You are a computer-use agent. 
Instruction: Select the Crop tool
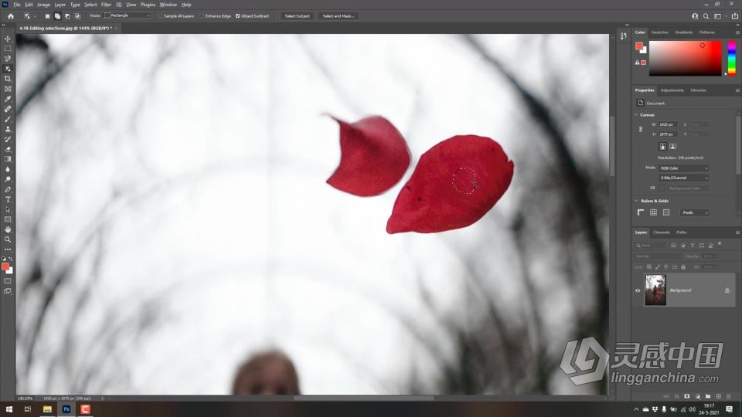pyautogui.click(x=8, y=79)
